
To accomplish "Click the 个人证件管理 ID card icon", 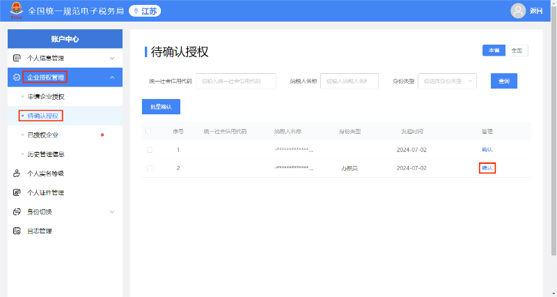I will click(17, 192).
